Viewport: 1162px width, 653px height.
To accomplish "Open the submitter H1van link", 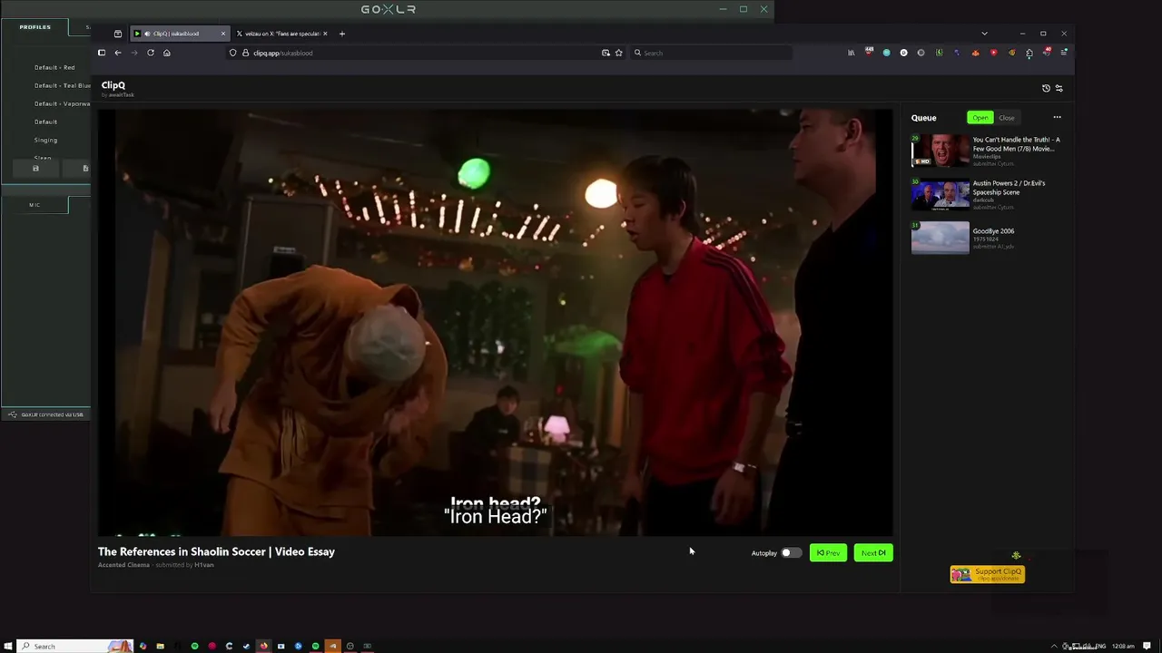I will [x=204, y=565].
